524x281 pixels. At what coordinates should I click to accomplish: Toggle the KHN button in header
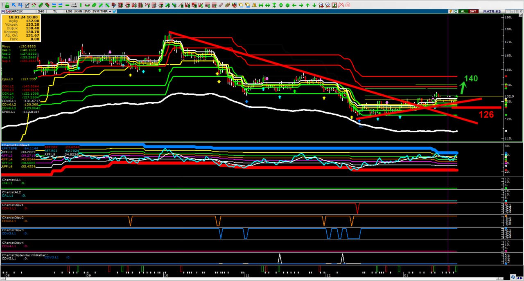(x=79, y=11)
